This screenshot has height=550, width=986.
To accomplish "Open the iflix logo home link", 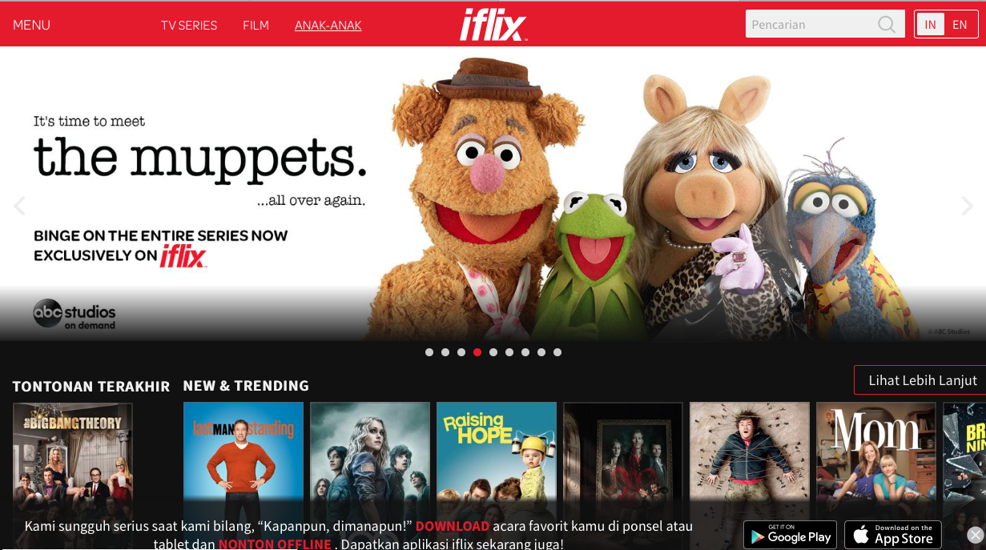I will click(x=493, y=25).
